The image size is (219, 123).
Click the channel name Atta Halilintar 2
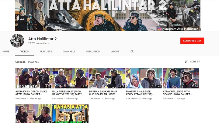(43, 39)
